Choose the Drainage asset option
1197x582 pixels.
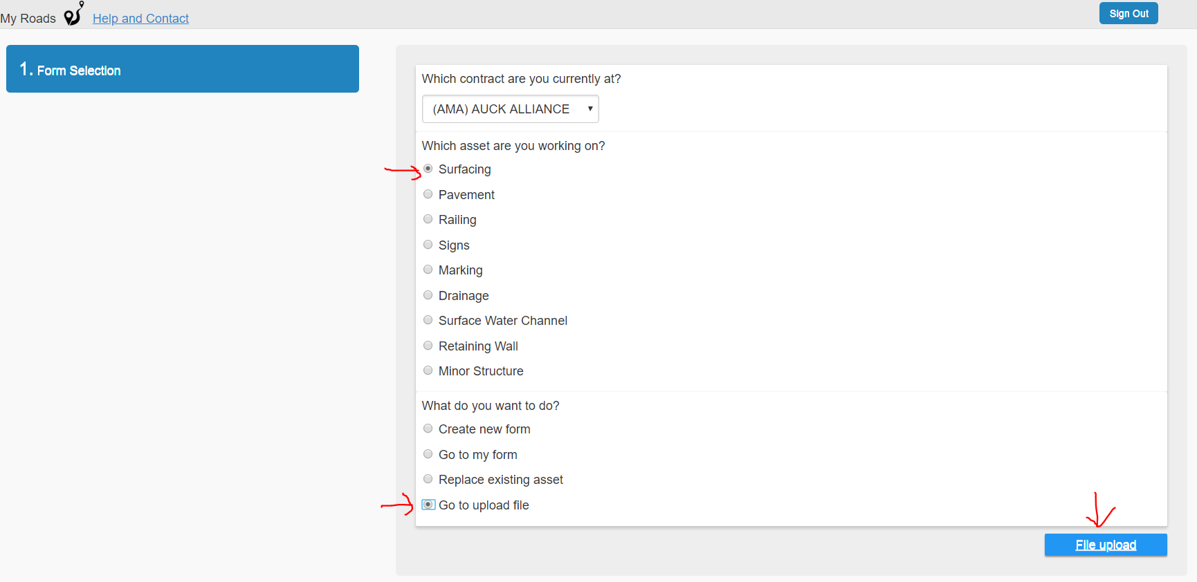(428, 295)
